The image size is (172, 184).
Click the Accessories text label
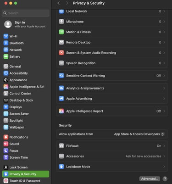coord(75,156)
